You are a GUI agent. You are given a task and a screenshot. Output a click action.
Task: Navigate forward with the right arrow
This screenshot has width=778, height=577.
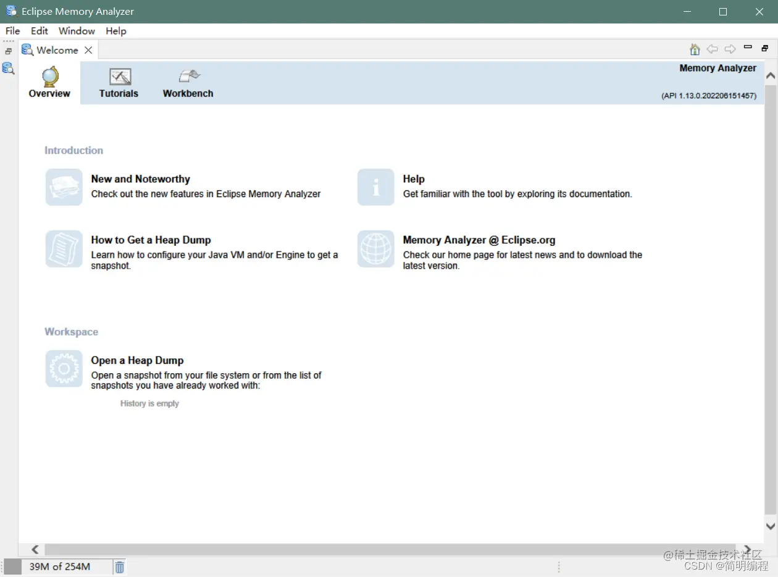click(730, 49)
